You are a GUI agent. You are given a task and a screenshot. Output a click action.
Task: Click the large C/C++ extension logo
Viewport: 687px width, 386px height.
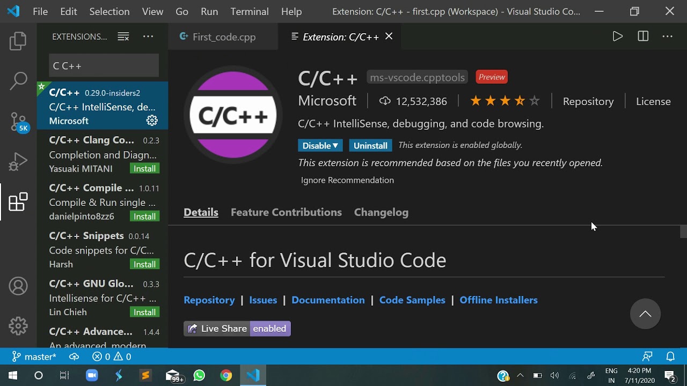(x=233, y=115)
